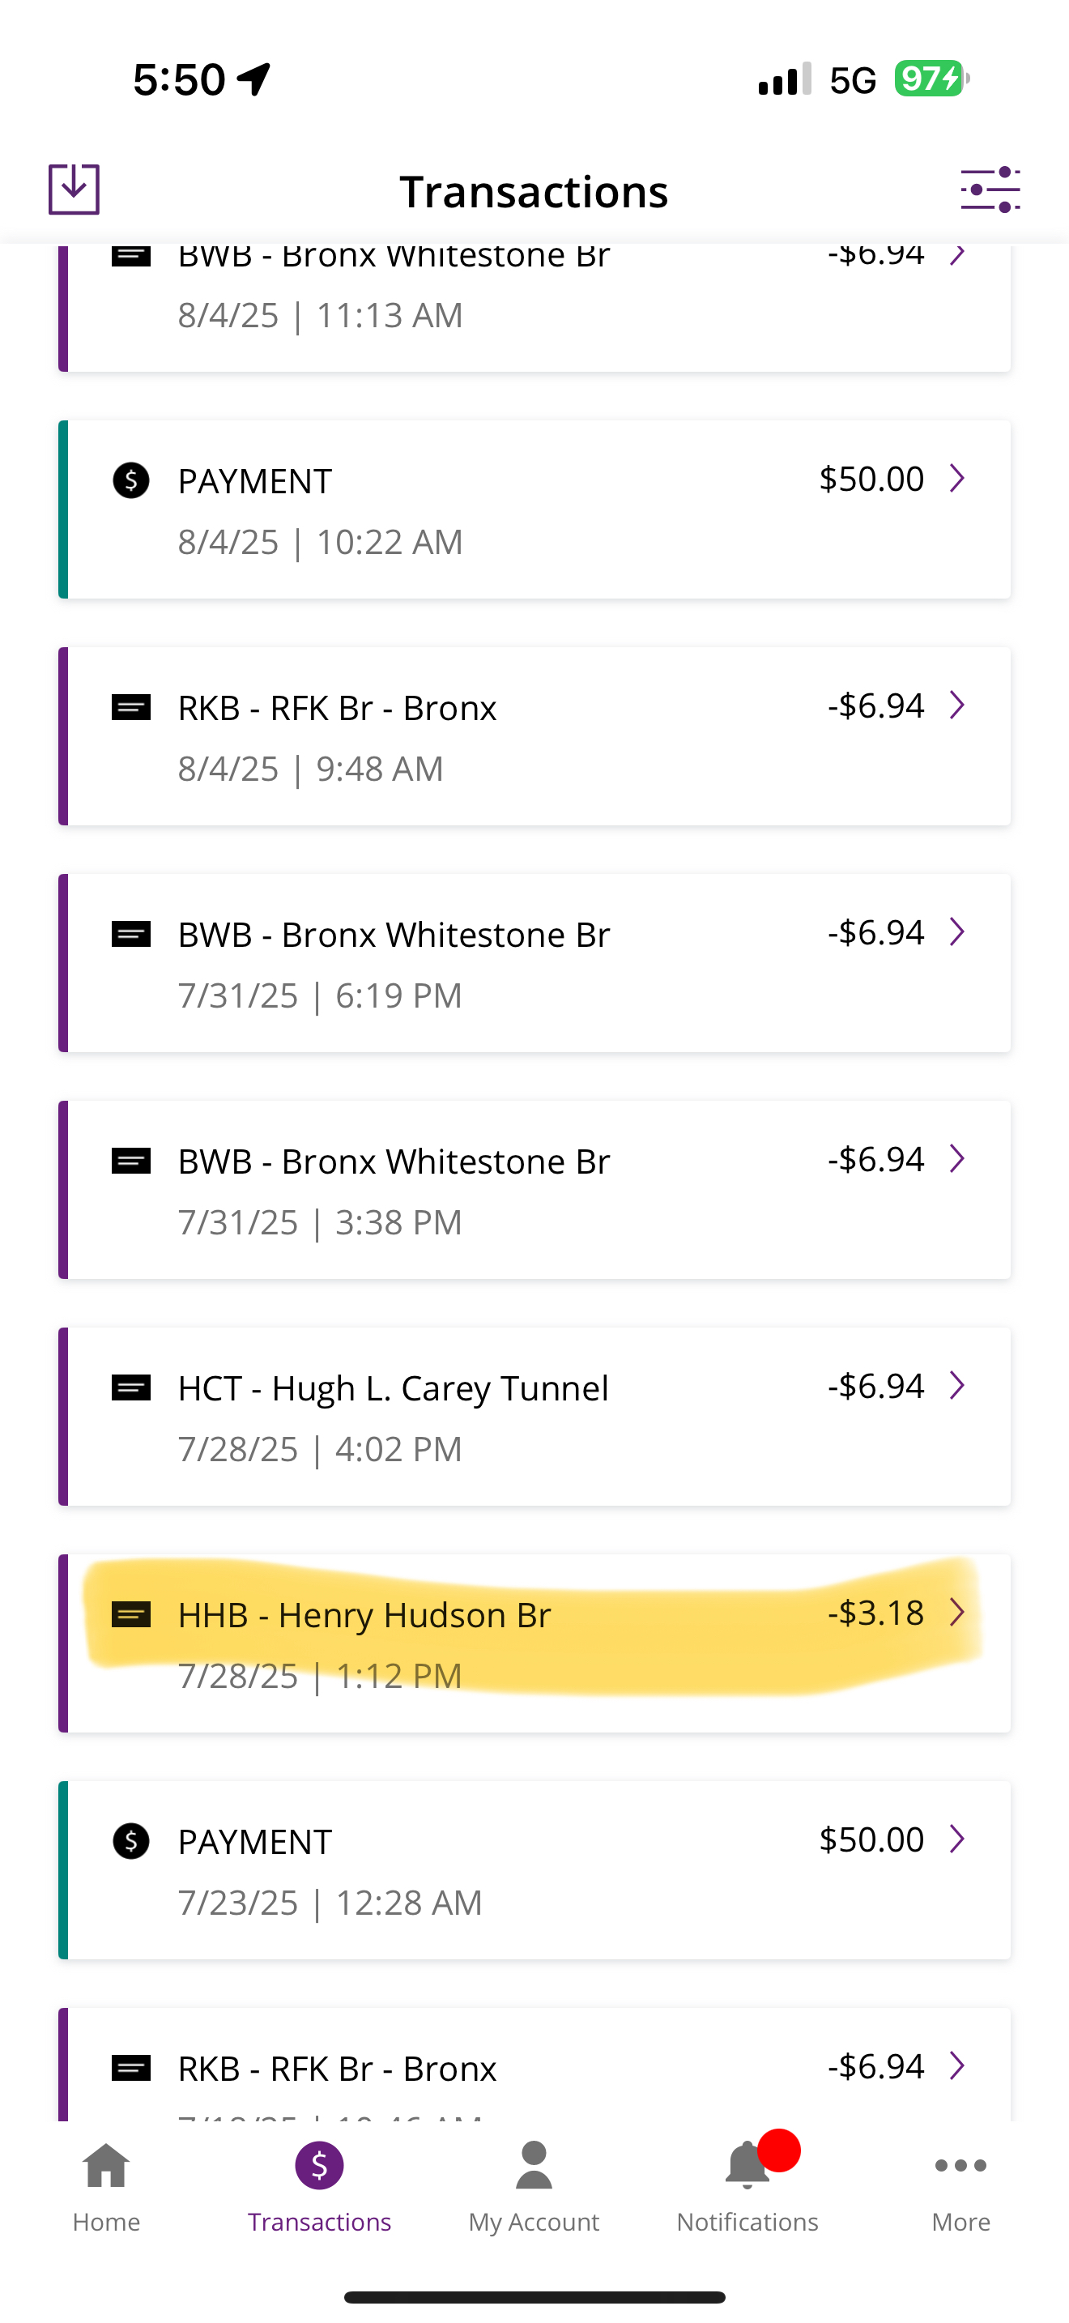The height and width of the screenshot is (2323, 1069).
Task: Tap dollar icon on 7/23/25 payment
Action: [130, 1841]
